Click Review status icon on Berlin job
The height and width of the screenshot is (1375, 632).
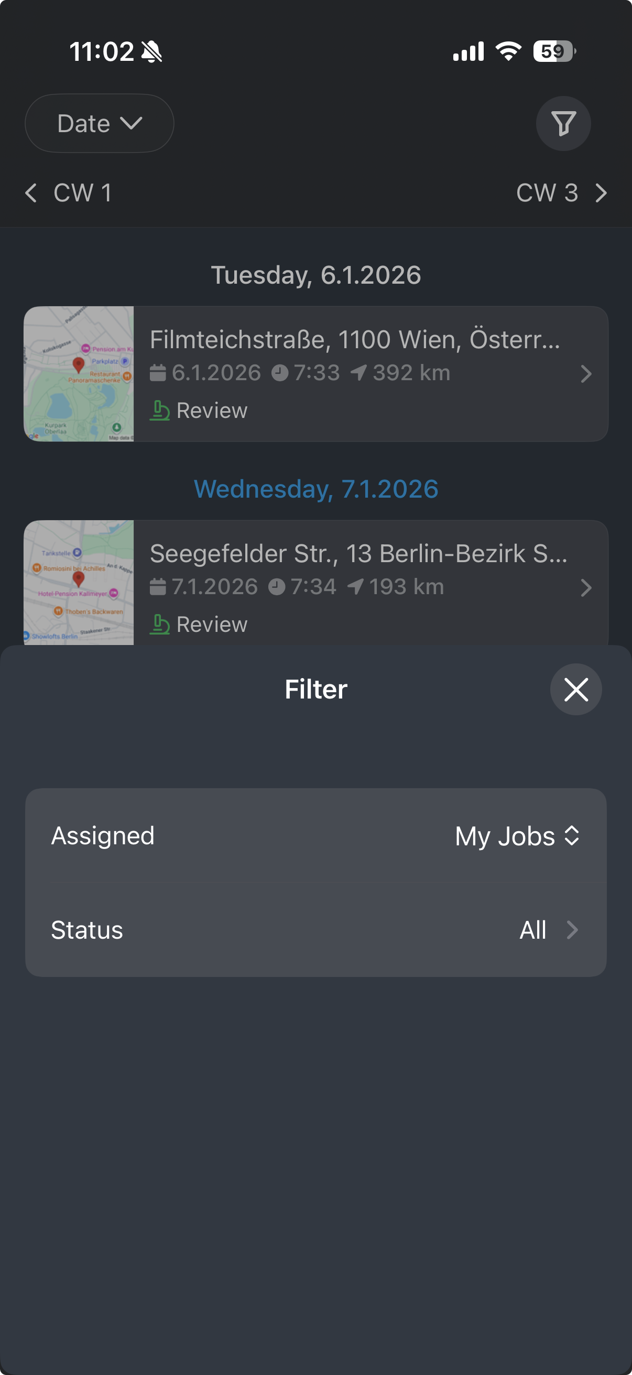tap(159, 625)
